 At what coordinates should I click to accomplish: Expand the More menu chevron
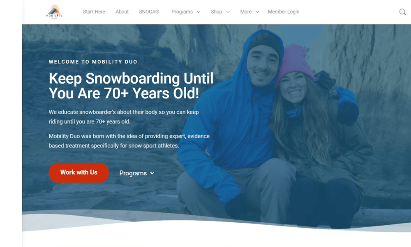[x=257, y=12]
